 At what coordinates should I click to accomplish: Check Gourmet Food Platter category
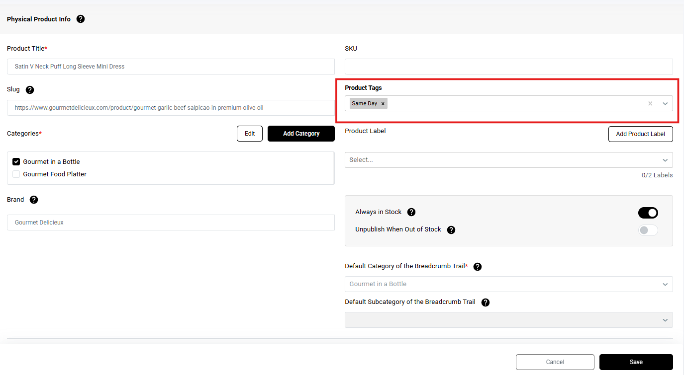[16, 174]
